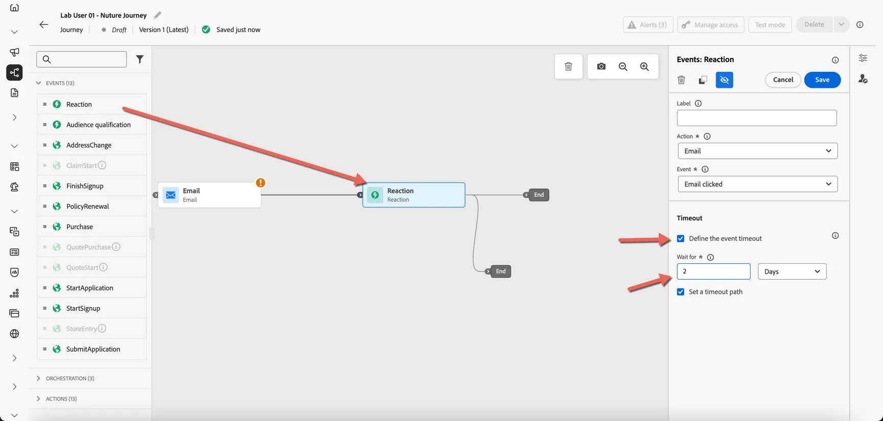Delete selected node with canvas trash icon

click(568, 66)
